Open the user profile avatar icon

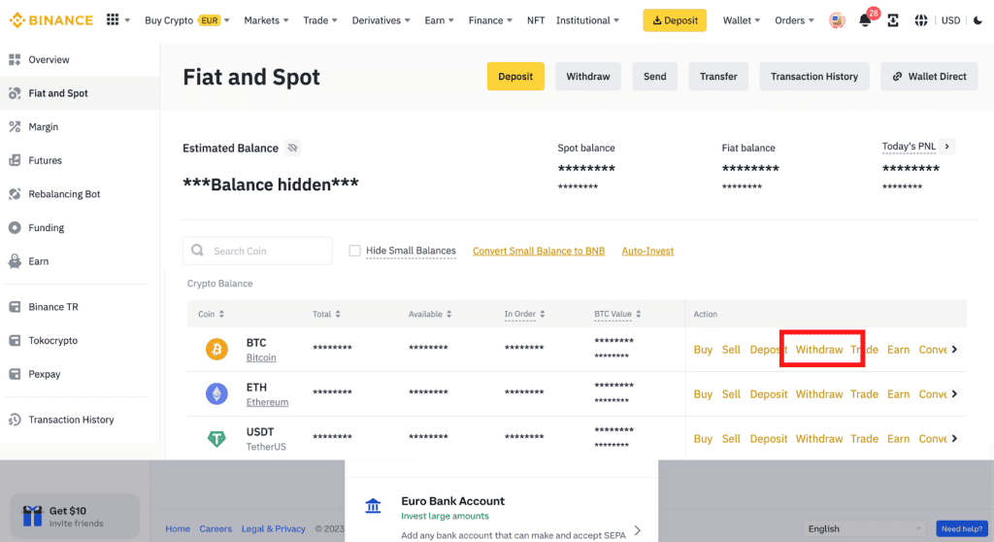837,20
